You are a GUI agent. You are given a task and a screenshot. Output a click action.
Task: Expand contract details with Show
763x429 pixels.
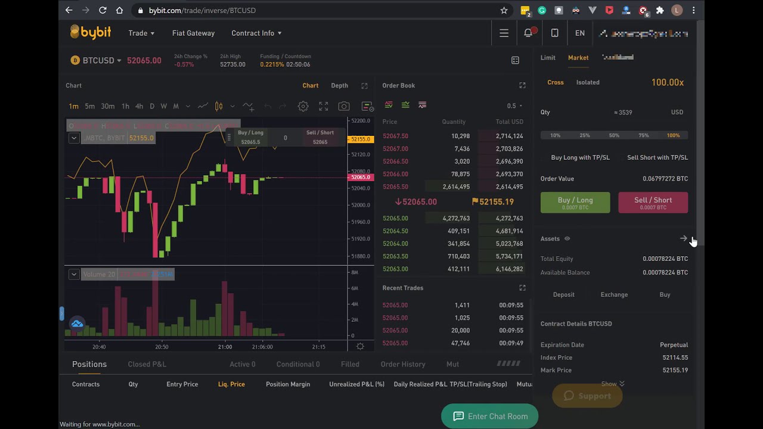point(613,384)
